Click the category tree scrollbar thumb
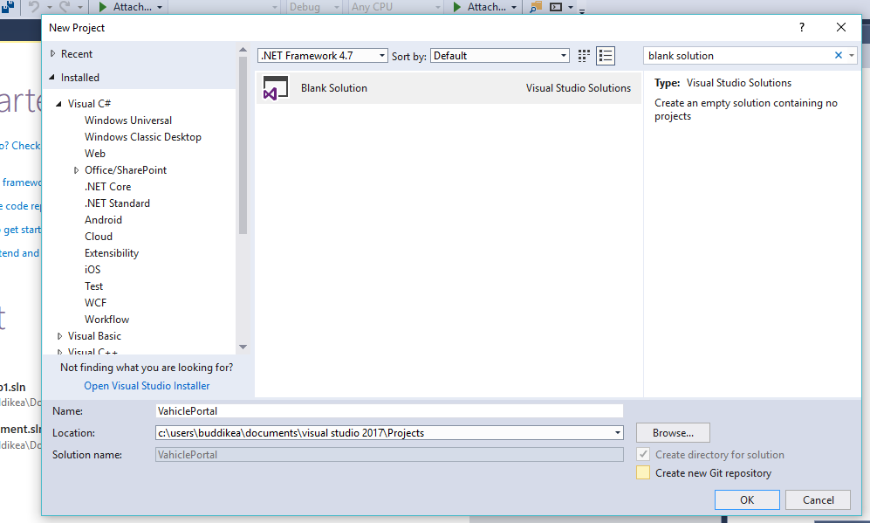870x523 pixels. click(243, 146)
